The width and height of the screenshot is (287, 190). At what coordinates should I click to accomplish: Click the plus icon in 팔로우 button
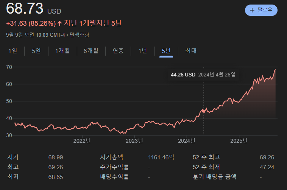point(252,10)
